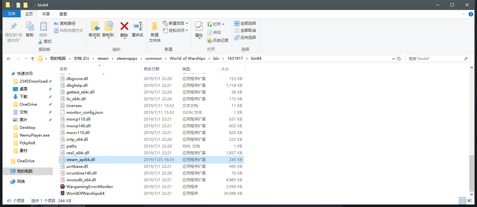Click the Pin to Quick access icon
The width and height of the screenshot is (477, 207).
point(14,26)
